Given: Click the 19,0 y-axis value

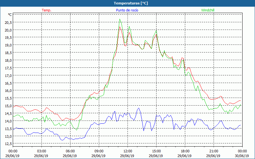Looking at the screenshot, I should pos(9,45).
